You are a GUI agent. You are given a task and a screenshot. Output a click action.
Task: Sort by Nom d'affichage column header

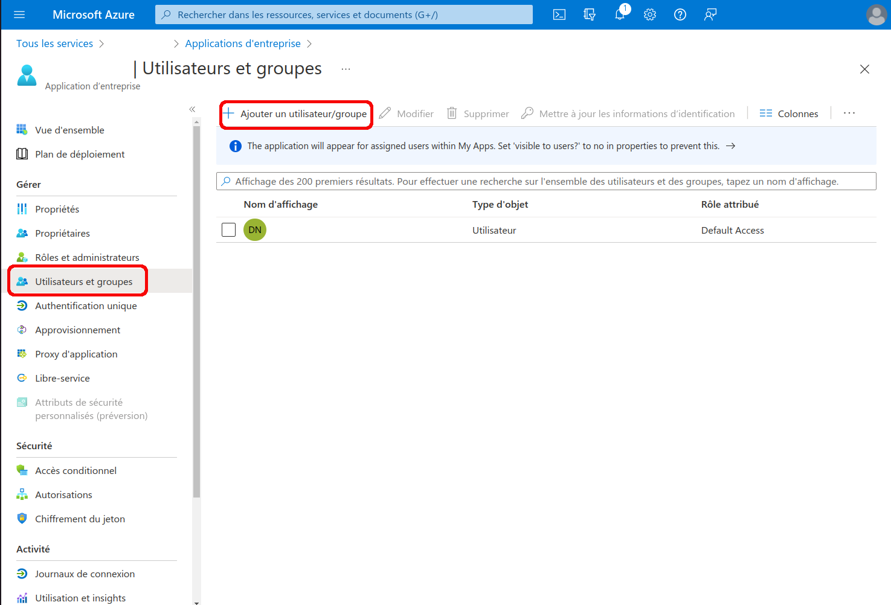[280, 204]
